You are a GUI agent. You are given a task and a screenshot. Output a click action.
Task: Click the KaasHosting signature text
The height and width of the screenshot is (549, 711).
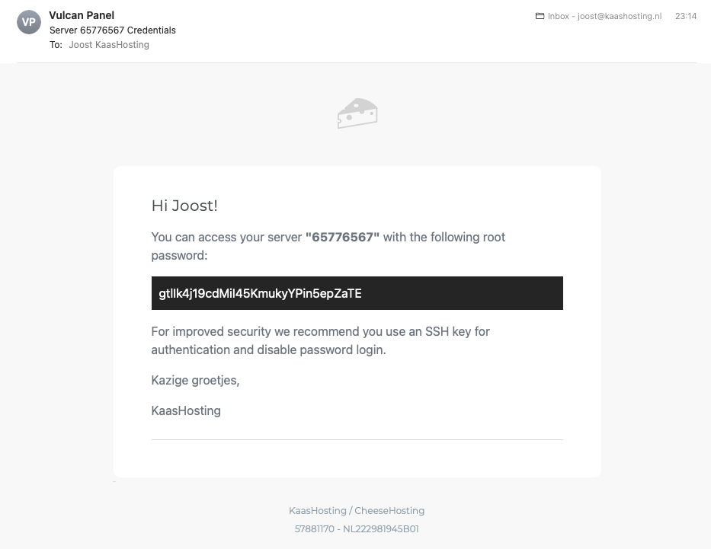coord(186,410)
